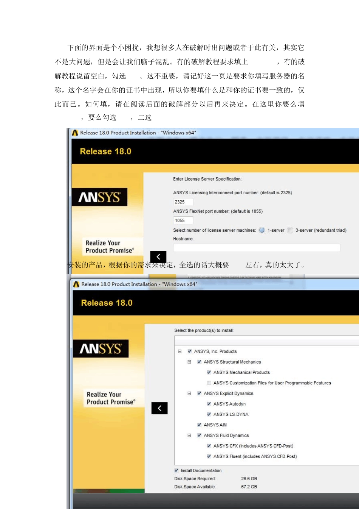Uncheck ANSYS Mechanical Products
359x509 pixels.
tap(209, 372)
